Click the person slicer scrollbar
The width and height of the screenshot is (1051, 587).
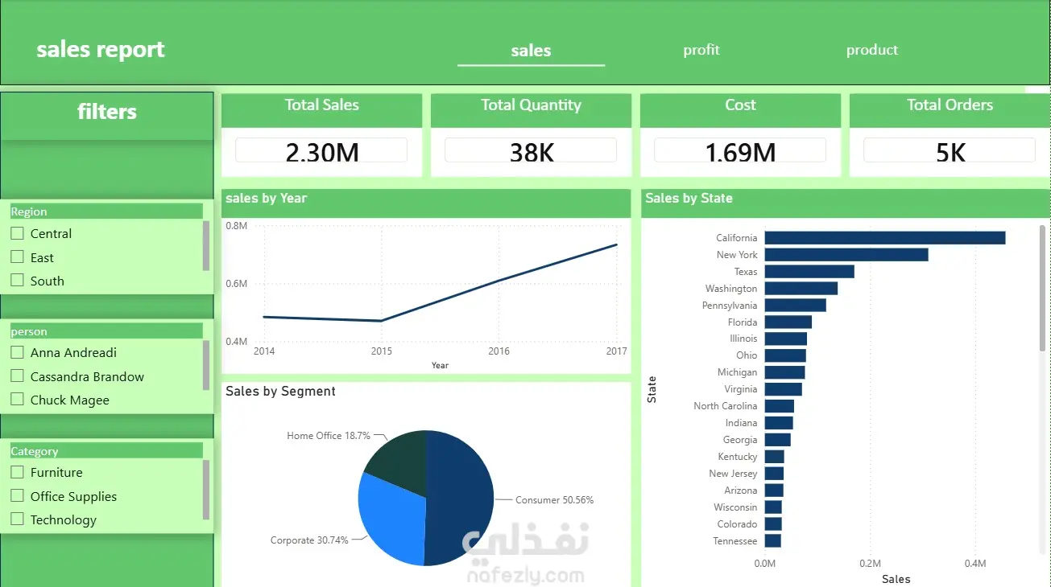pyautogui.click(x=206, y=365)
